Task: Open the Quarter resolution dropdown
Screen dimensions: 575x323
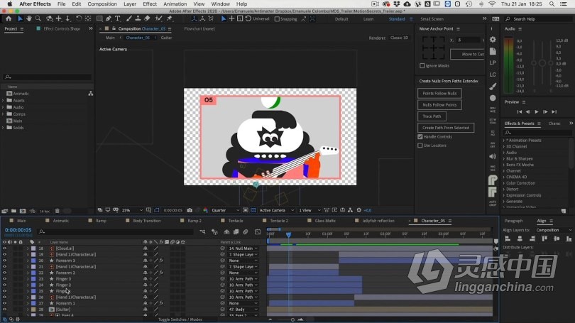Action: [225, 210]
